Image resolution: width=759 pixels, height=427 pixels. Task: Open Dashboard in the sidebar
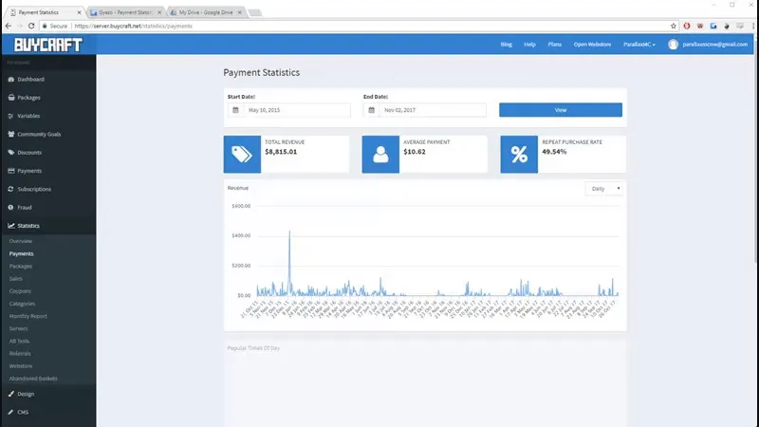(x=30, y=80)
